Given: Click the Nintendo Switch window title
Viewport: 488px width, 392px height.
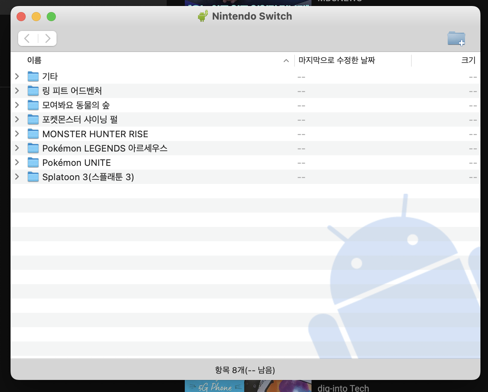Looking at the screenshot, I should click(252, 16).
